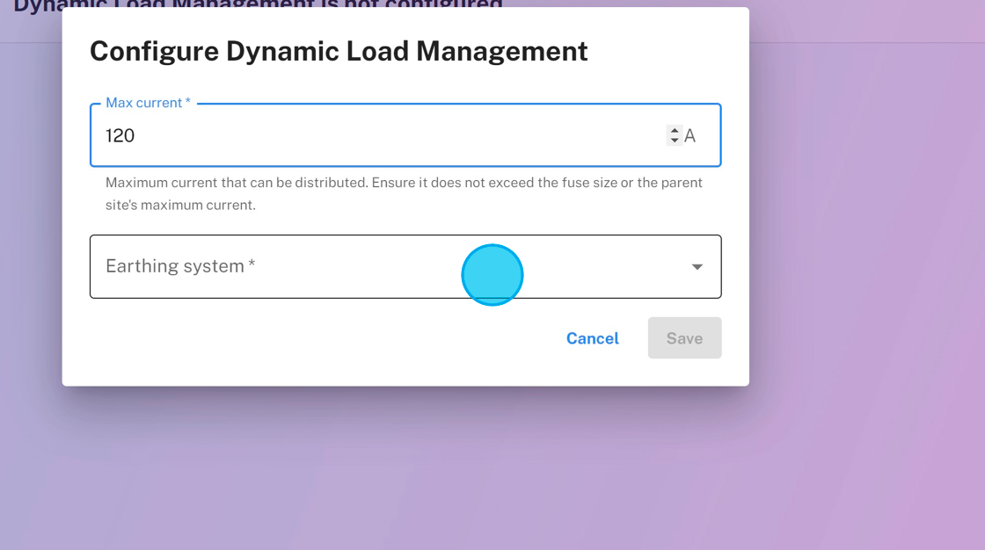Click empty dialog space right of the title

(x=668, y=51)
